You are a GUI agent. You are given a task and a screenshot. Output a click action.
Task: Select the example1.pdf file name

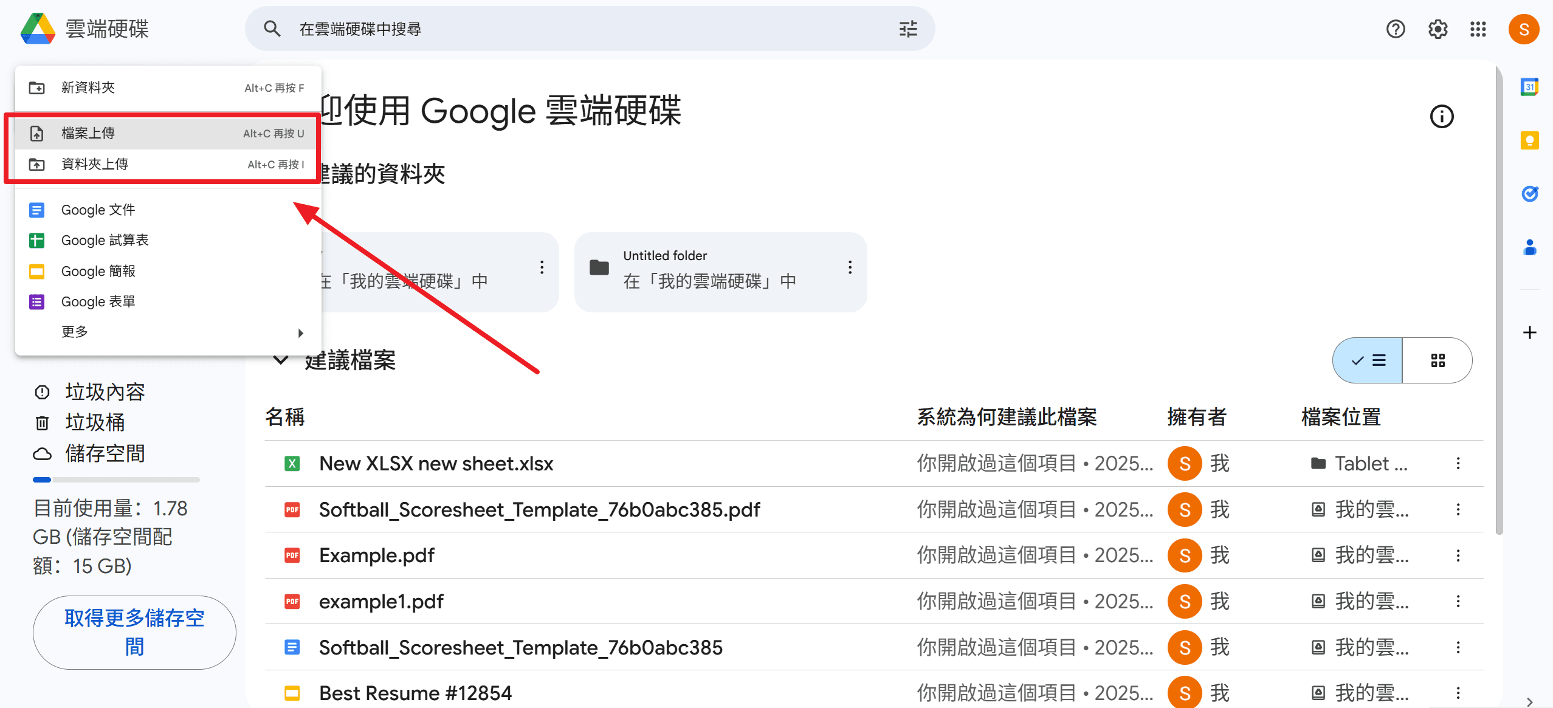click(x=382, y=602)
